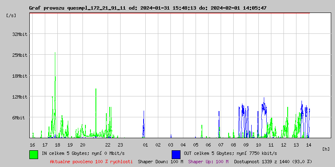
Task: Click the blue OUT legend swatch
Action: pos(176,154)
